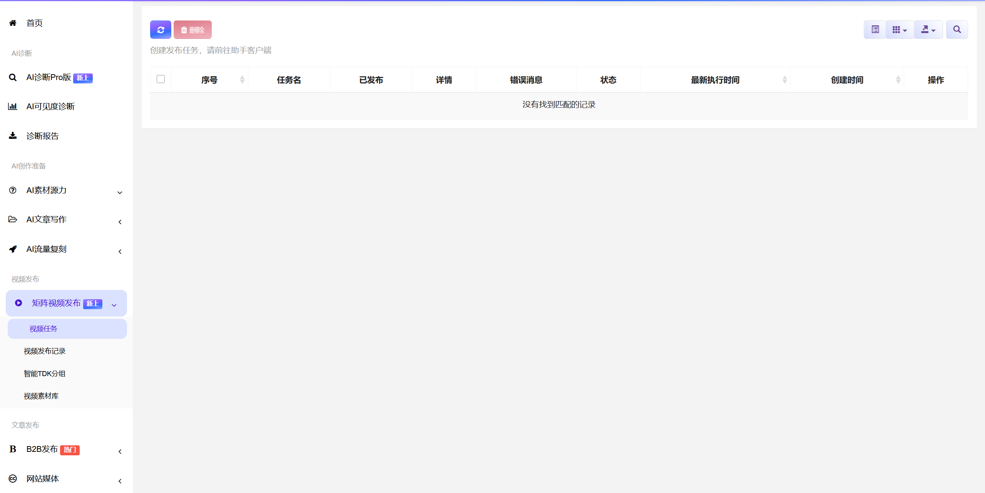Select 视频任务 submenu item
Image resolution: width=985 pixels, height=493 pixels.
[67, 329]
